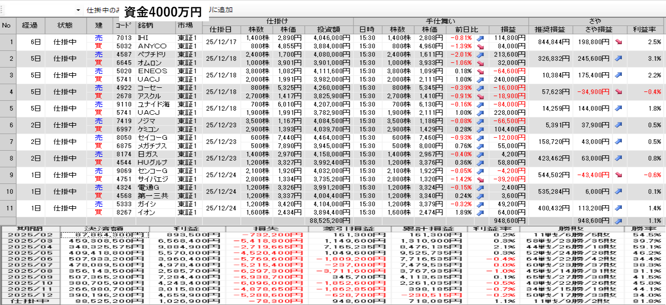This screenshot has width=666, height=305.
Task: Click the 経過 column header
Action: pos(30,25)
